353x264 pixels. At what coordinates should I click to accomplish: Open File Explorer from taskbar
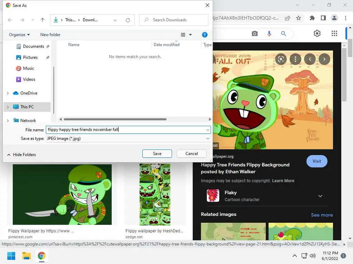click(26, 256)
